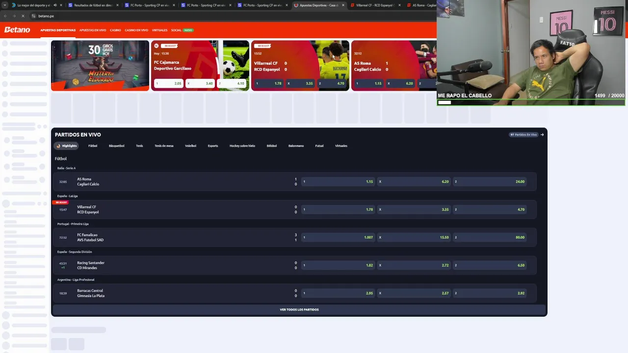Viewport: 628px width, 353px height.
Task: Open the Racing Santander vs CD Mirandes match
Action: pyautogui.click(x=91, y=265)
